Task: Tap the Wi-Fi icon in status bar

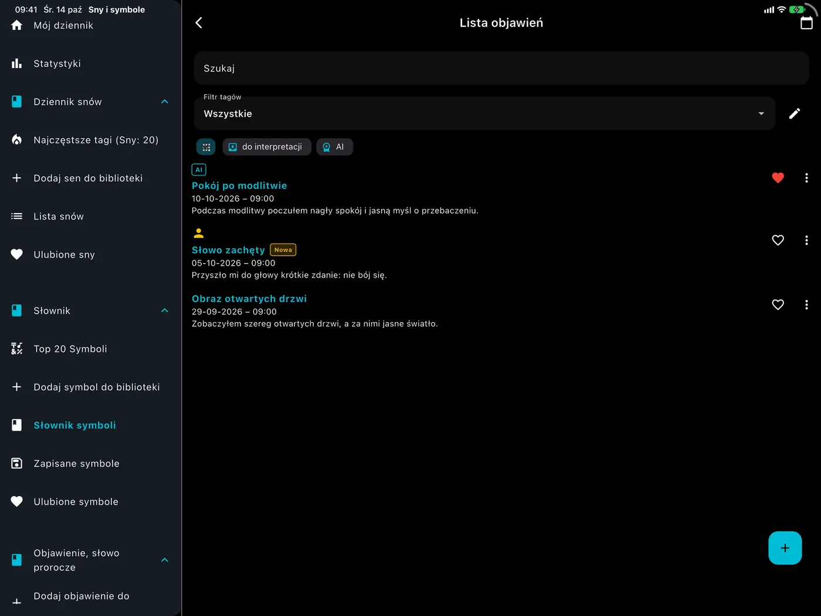Action: 781,9
